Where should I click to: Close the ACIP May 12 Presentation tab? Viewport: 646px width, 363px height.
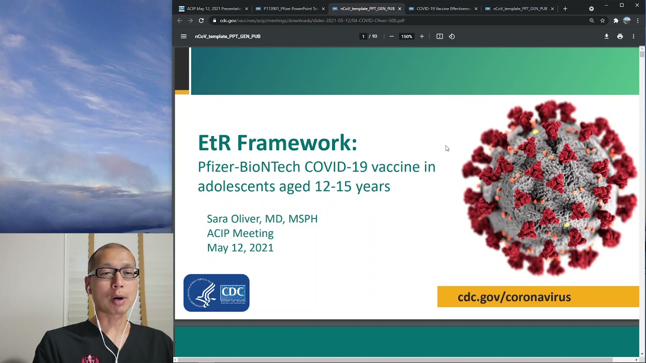coord(246,9)
